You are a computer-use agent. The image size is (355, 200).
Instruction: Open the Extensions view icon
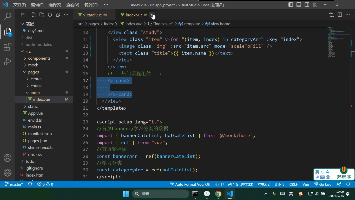pos(8,47)
